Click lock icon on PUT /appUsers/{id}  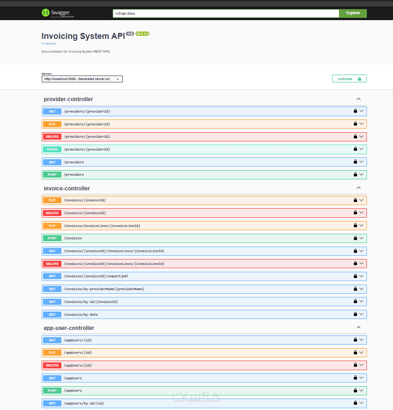(355, 352)
